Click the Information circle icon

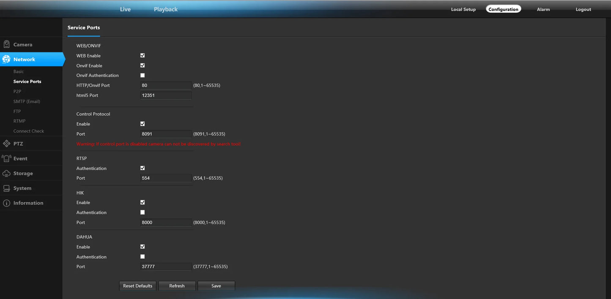click(6, 203)
